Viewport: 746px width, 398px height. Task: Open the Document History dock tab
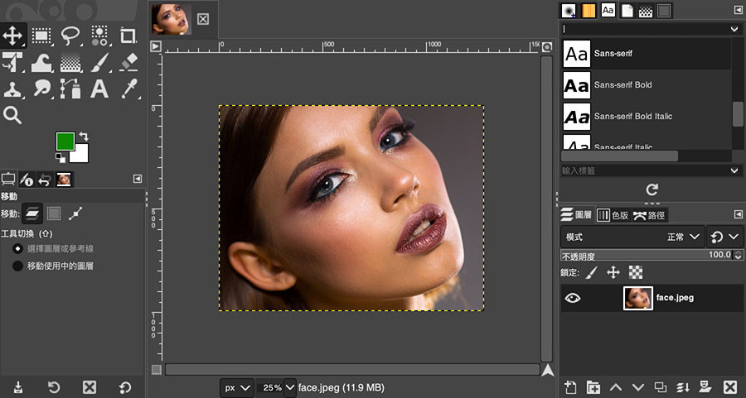(x=627, y=11)
